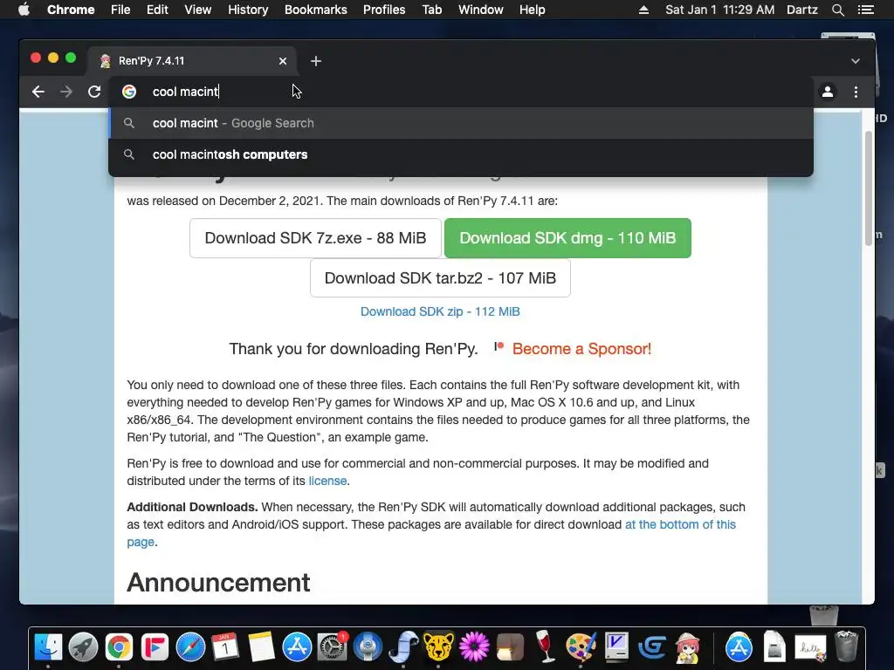Open the blue round disk utility dock icon

[368, 647]
